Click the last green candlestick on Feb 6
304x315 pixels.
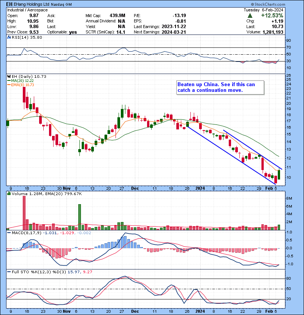(x=279, y=174)
